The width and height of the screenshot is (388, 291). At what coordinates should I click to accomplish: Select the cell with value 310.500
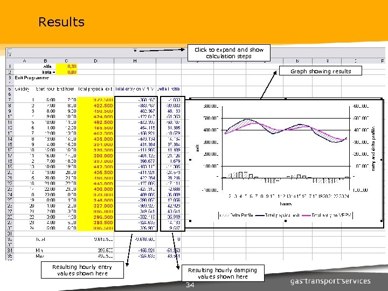[x=95, y=223]
